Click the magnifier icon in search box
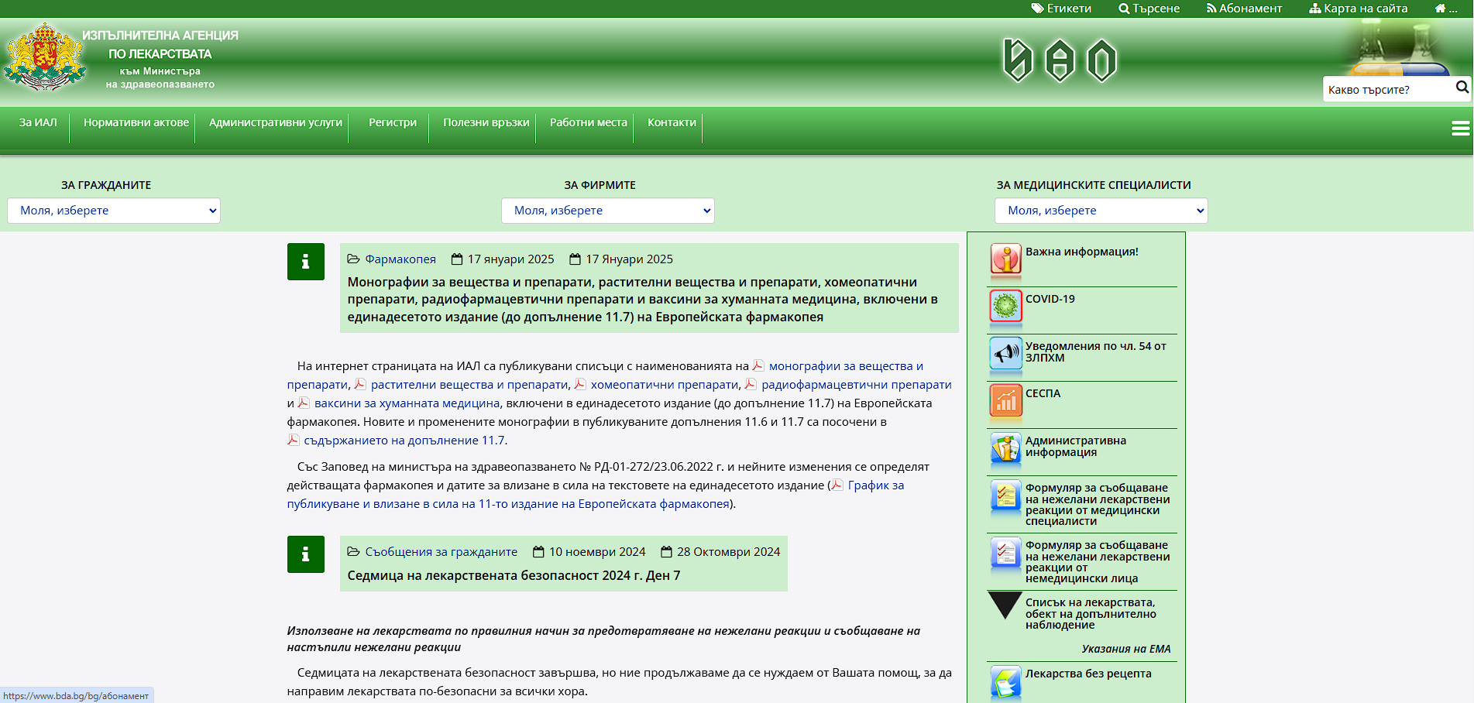This screenshot has width=1474, height=703. (1461, 87)
